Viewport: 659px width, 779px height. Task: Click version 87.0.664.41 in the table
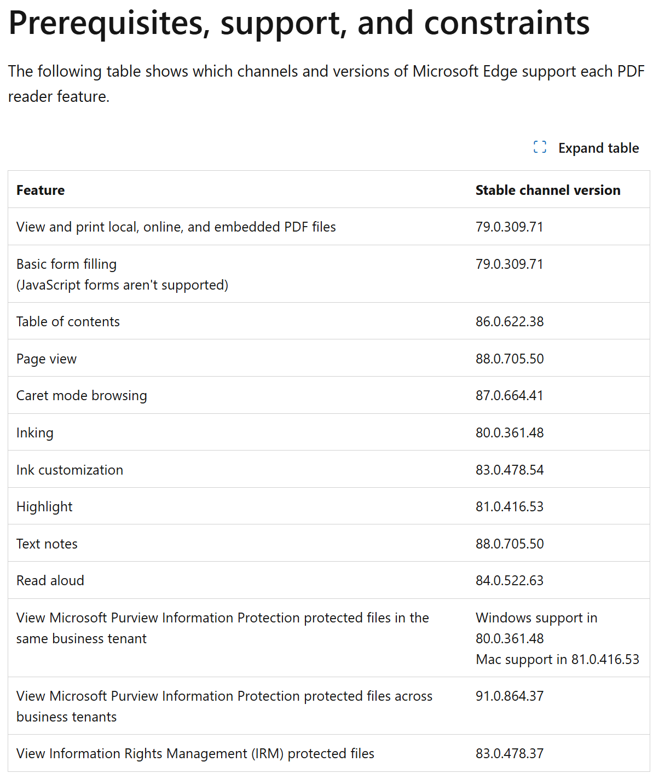(x=509, y=396)
